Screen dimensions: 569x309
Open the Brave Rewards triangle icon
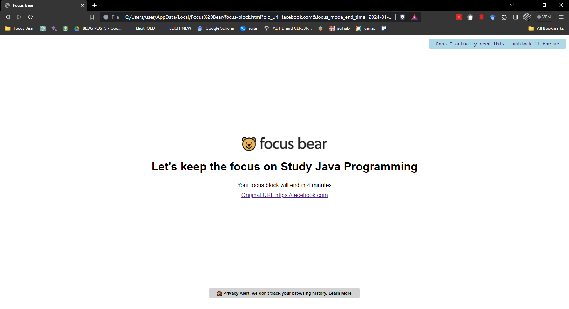tap(414, 17)
